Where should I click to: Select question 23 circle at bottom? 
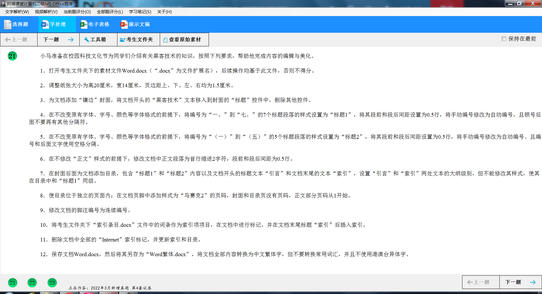[x=52, y=282]
